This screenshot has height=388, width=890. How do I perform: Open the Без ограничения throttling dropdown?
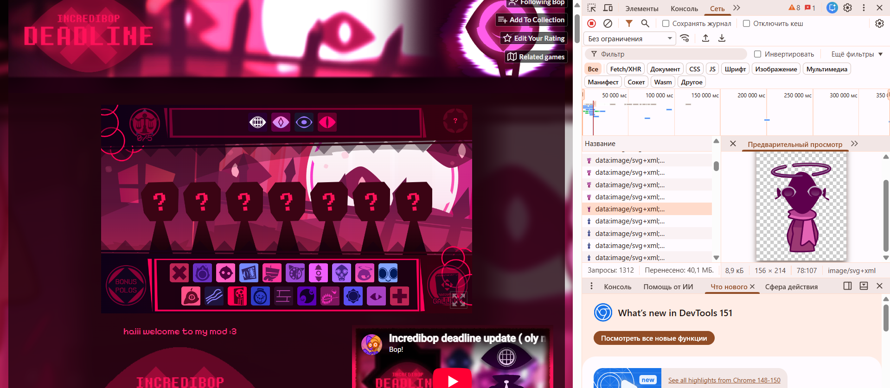tap(630, 38)
